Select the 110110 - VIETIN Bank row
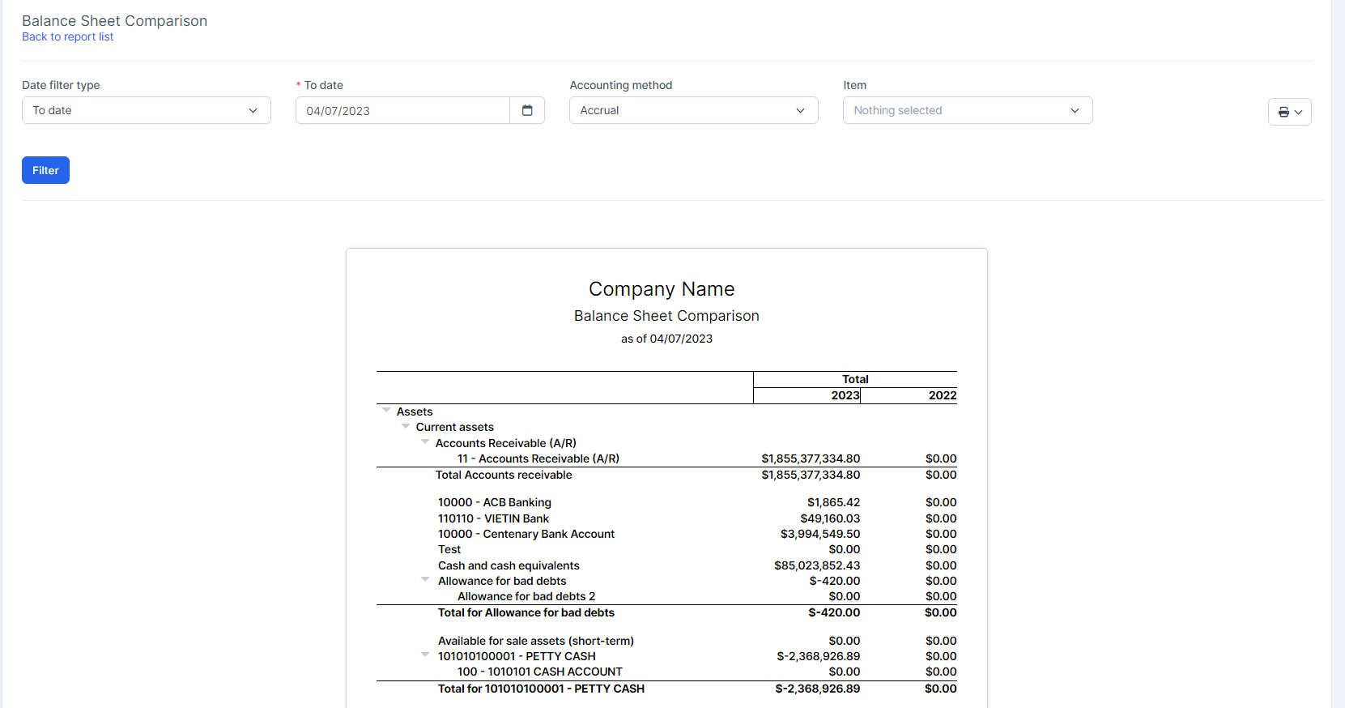 pos(493,518)
